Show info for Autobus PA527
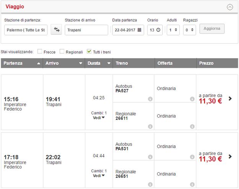 point(150,99)
